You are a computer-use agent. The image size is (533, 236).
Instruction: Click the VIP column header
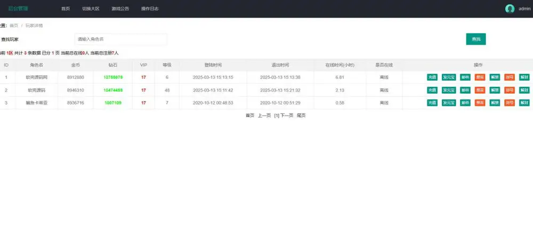tap(143, 65)
